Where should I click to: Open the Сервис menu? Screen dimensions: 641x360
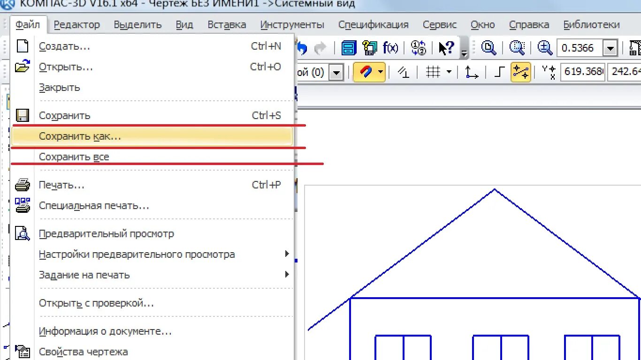(x=440, y=24)
